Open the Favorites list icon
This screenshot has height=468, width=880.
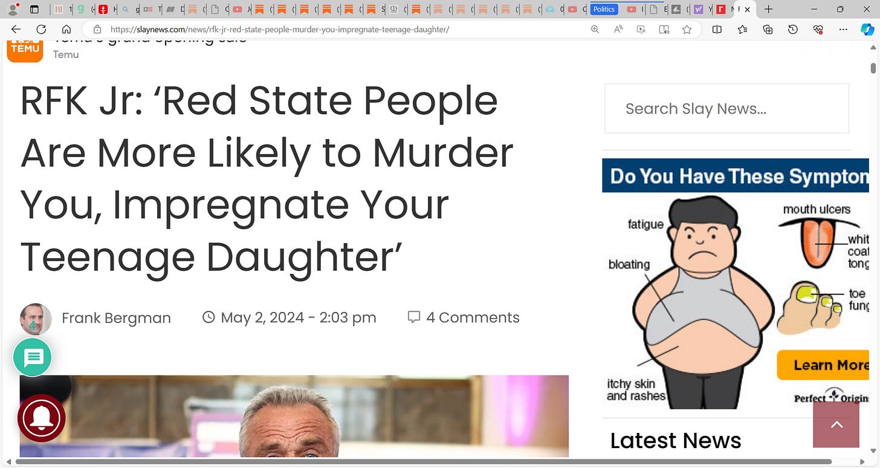click(742, 29)
